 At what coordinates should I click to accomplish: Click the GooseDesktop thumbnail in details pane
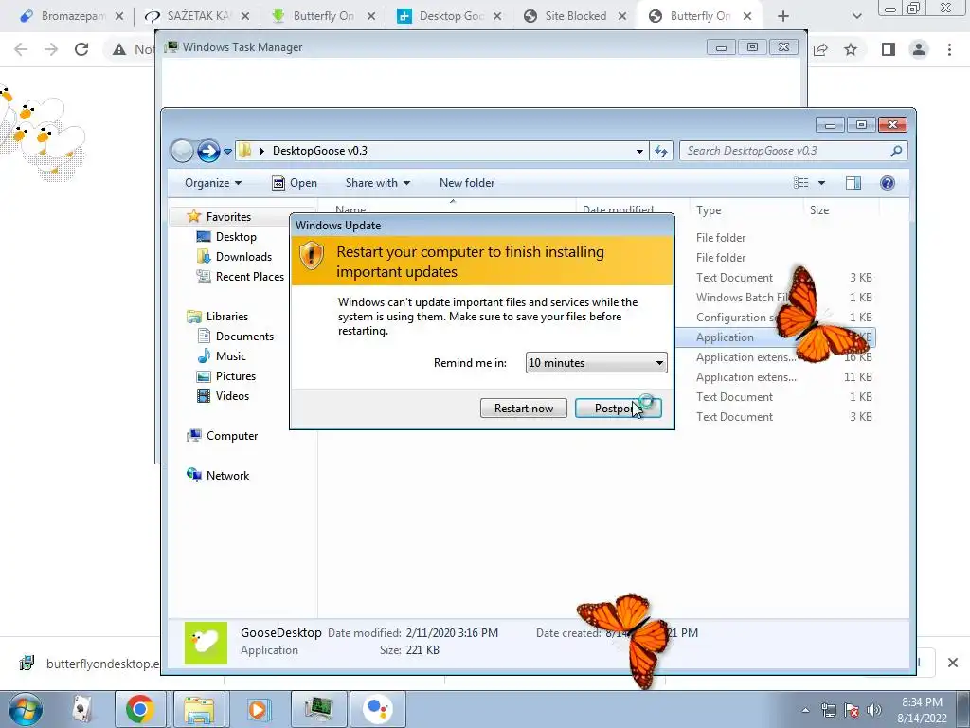tap(206, 643)
